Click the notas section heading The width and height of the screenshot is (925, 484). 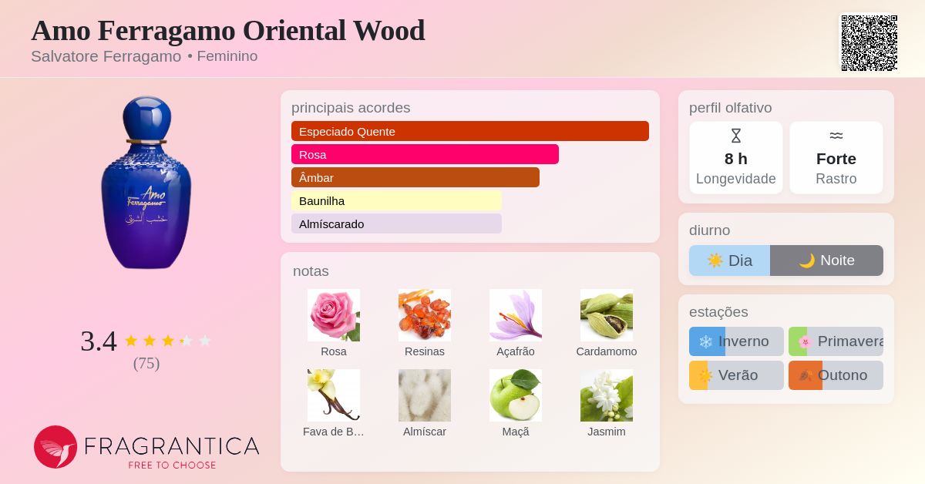[311, 271]
